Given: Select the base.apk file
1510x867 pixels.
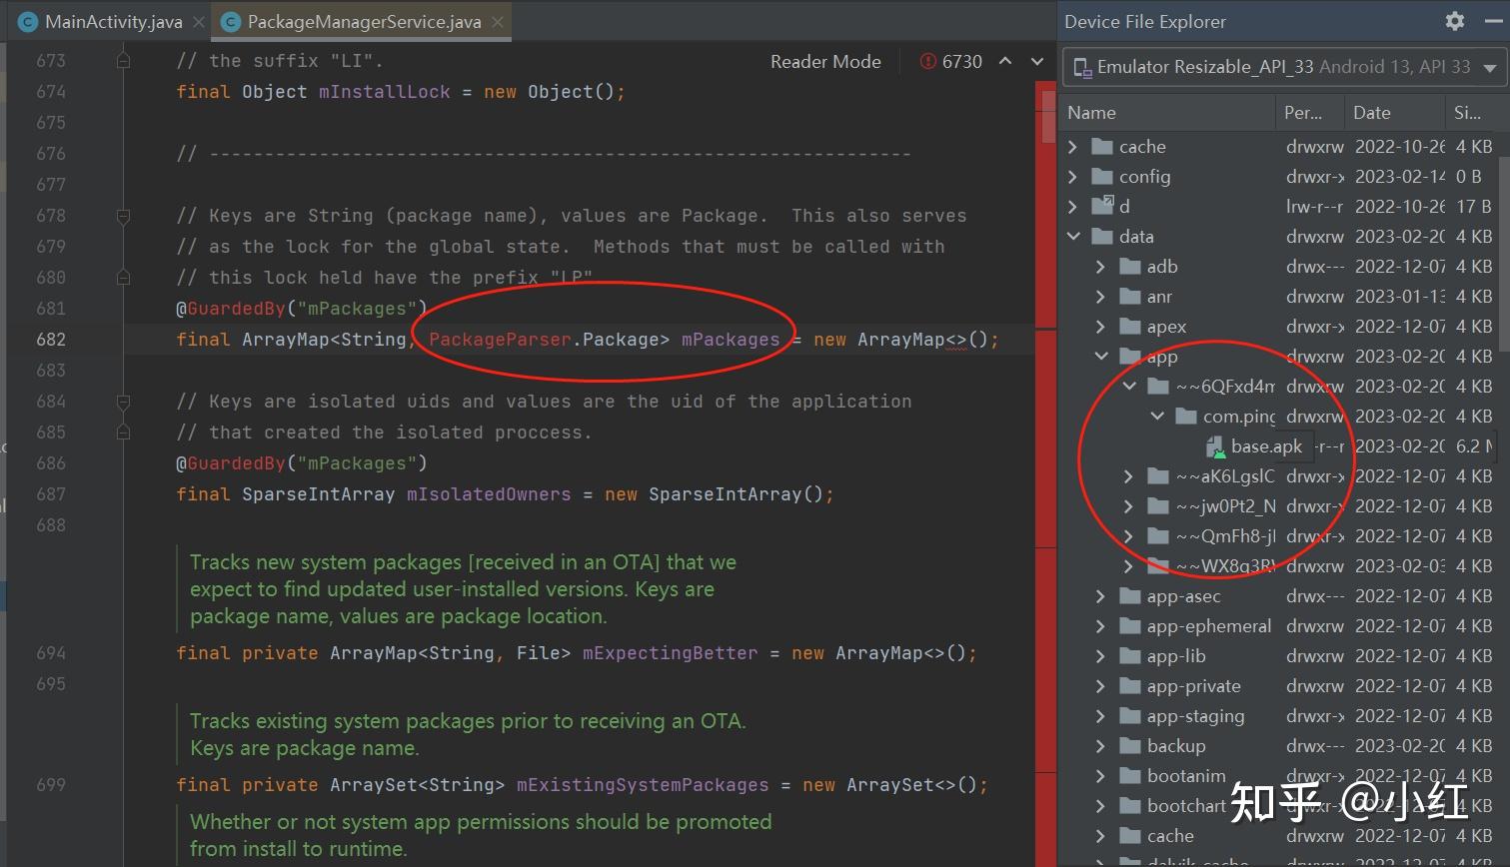Looking at the screenshot, I should click(x=1265, y=446).
